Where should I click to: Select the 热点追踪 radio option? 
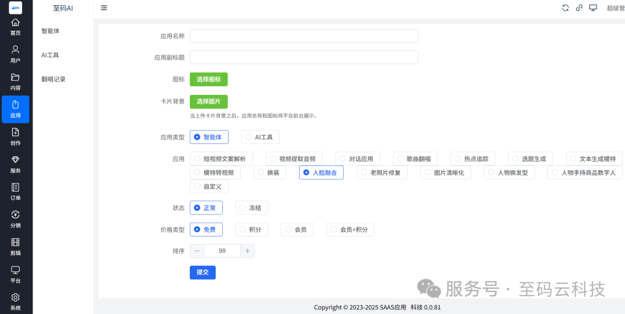click(x=473, y=159)
